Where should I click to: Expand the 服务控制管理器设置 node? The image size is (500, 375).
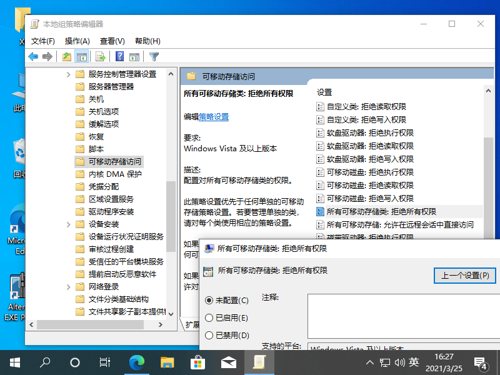click(68, 73)
